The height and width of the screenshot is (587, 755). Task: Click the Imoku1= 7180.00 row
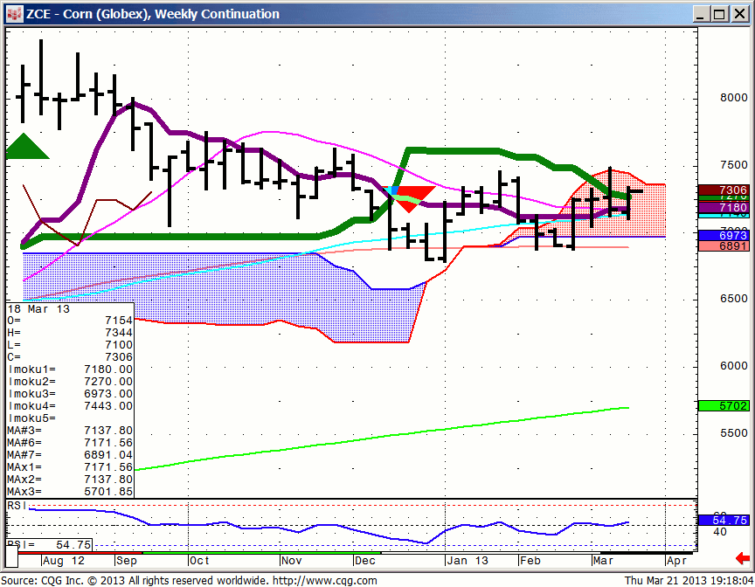tap(70, 369)
